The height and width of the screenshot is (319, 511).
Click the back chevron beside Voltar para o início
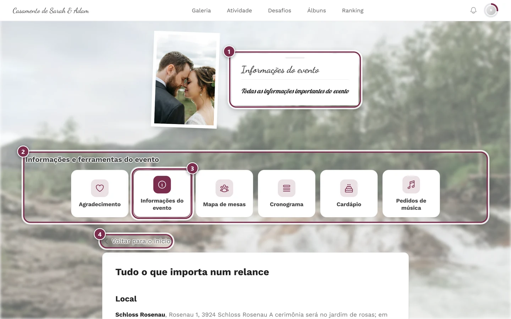[106, 241]
